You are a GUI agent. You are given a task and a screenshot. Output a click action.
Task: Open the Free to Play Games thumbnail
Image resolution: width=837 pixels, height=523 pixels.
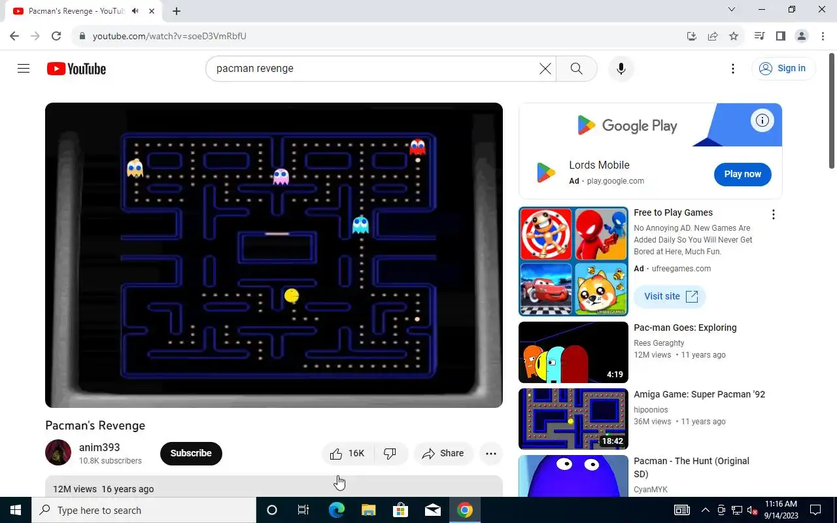573,261
